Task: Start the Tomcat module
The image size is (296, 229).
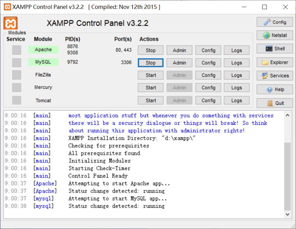Action: pyautogui.click(x=151, y=100)
